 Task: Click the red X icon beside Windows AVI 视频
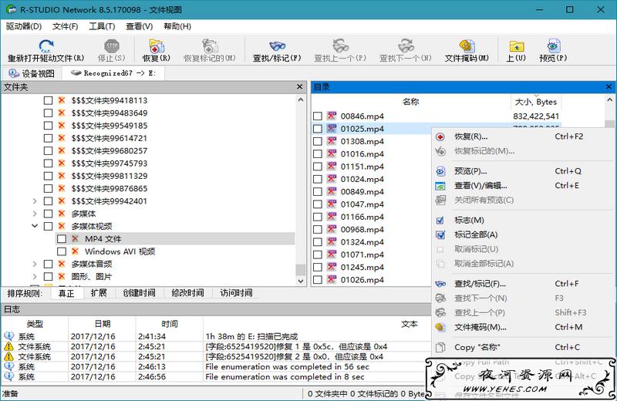[x=75, y=251]
